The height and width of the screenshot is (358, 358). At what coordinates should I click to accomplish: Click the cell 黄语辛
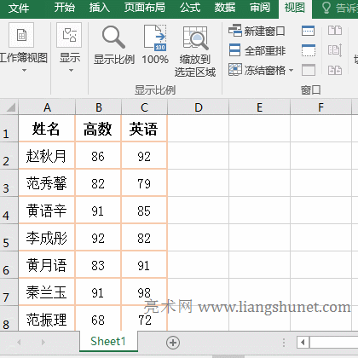47,211
